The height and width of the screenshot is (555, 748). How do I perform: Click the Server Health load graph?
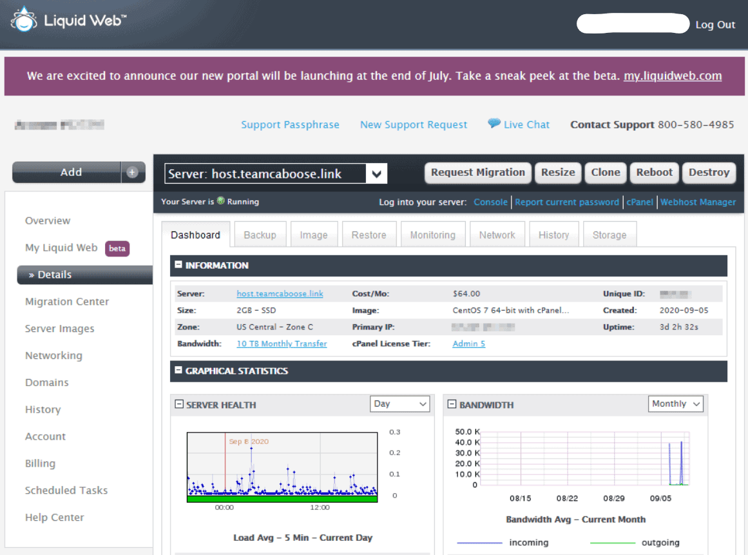282,467
